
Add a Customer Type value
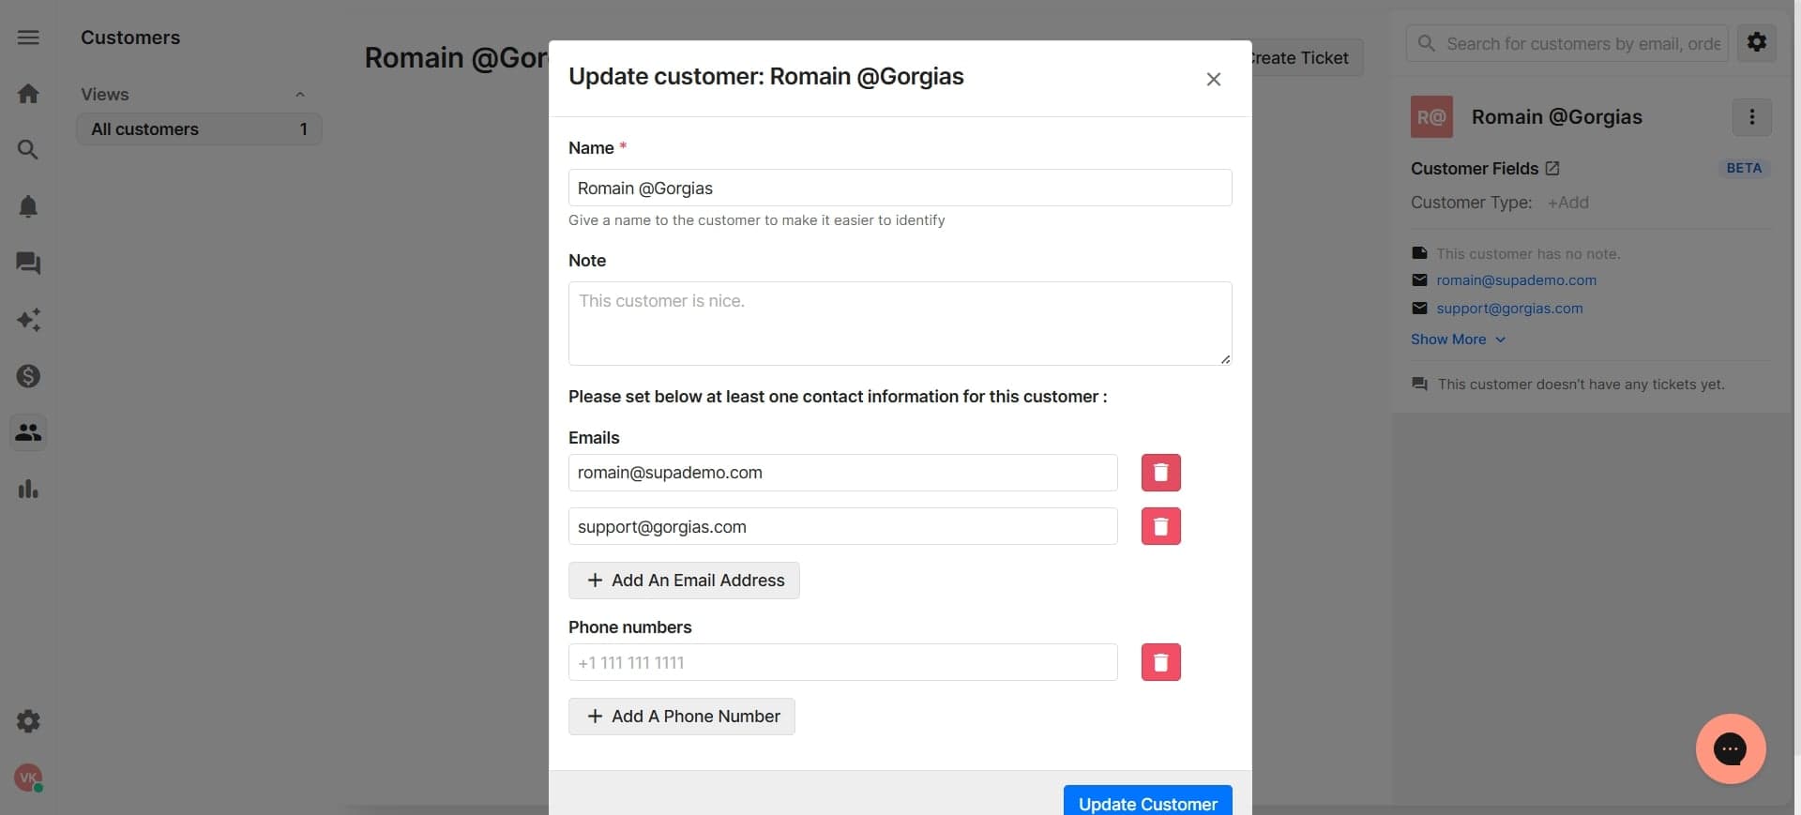pos(1567,203)
